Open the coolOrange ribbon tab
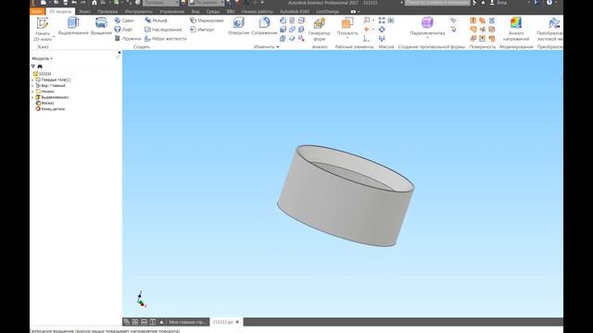Viewport: 593px width, 333px height. coord(327,11)
